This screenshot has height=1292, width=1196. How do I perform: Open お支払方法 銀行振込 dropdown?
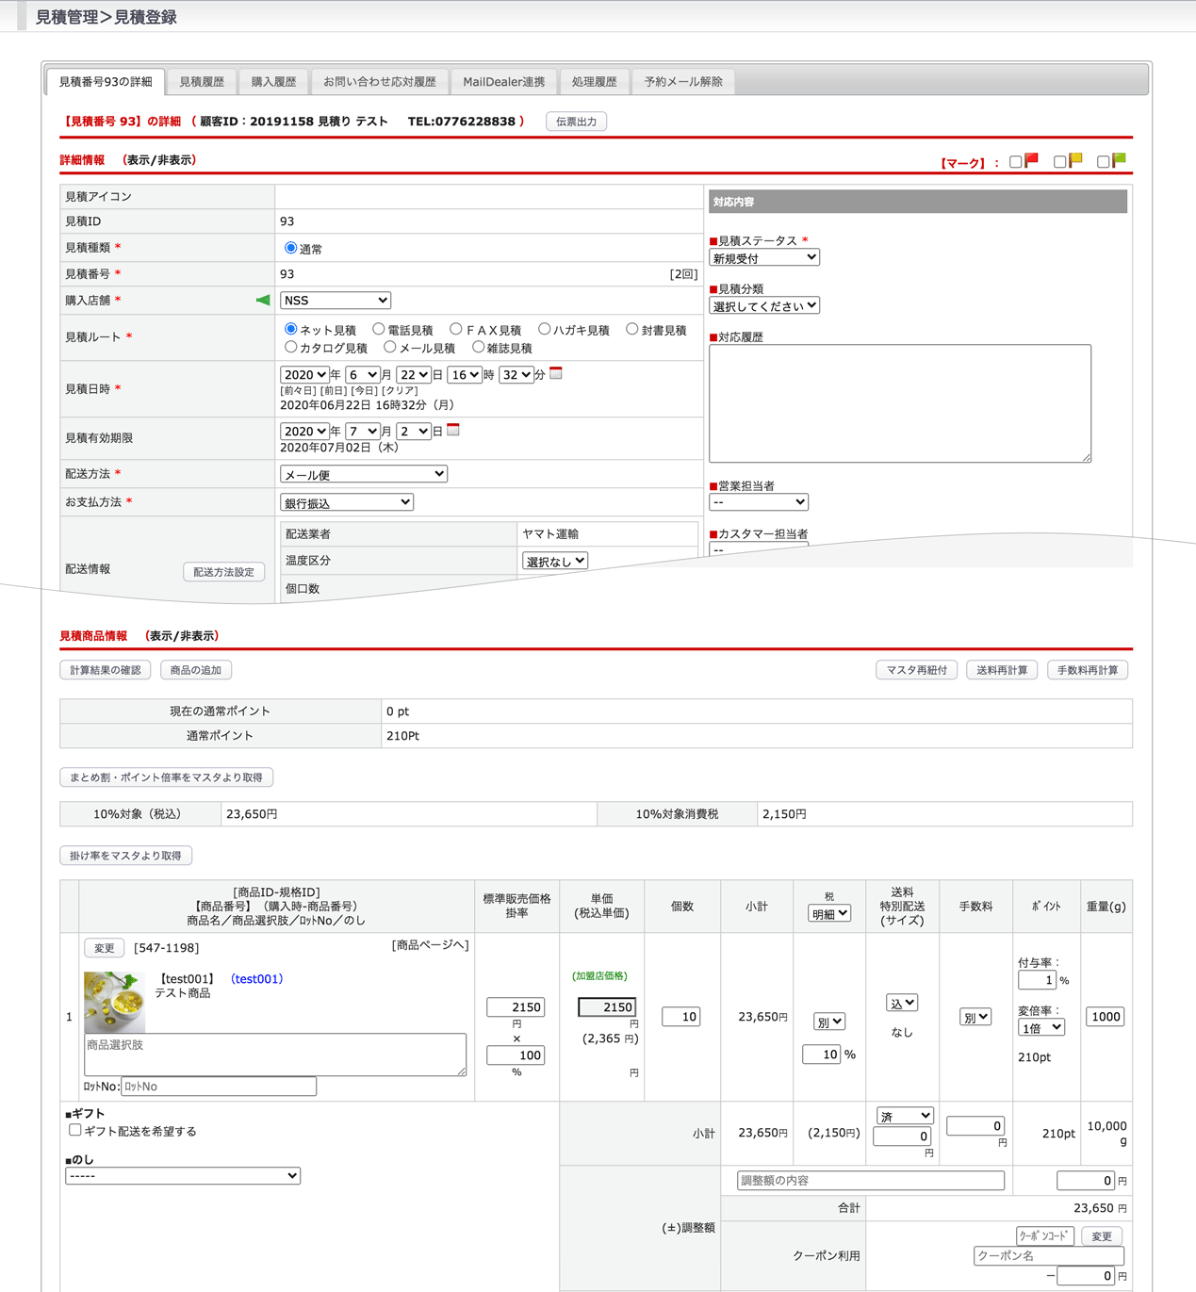coord(347,502)
